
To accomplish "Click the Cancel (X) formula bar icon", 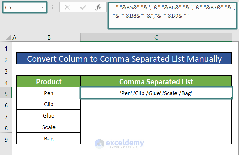I will (67, 7).
